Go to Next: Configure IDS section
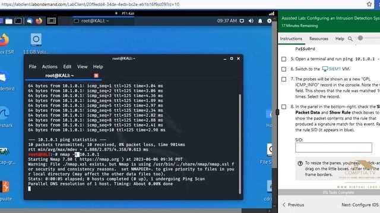Viewport: 380px width, 213px height. (360, 205)
